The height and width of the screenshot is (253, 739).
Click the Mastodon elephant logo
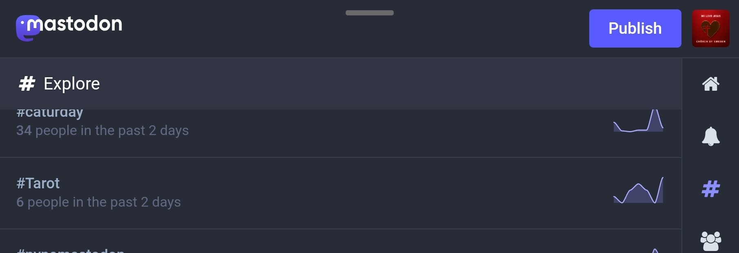coord(27,28)
